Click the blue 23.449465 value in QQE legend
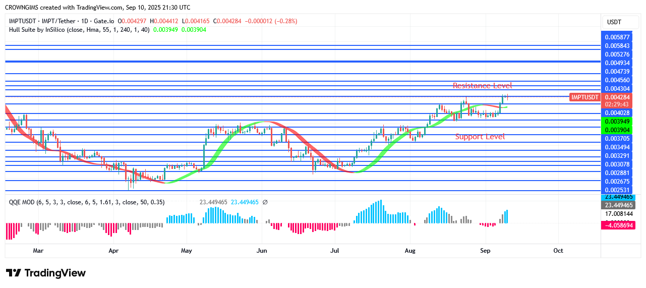 (245, 202)
